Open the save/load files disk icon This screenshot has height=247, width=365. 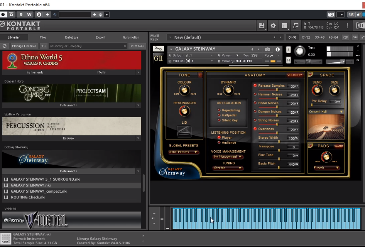pos(262,25)
